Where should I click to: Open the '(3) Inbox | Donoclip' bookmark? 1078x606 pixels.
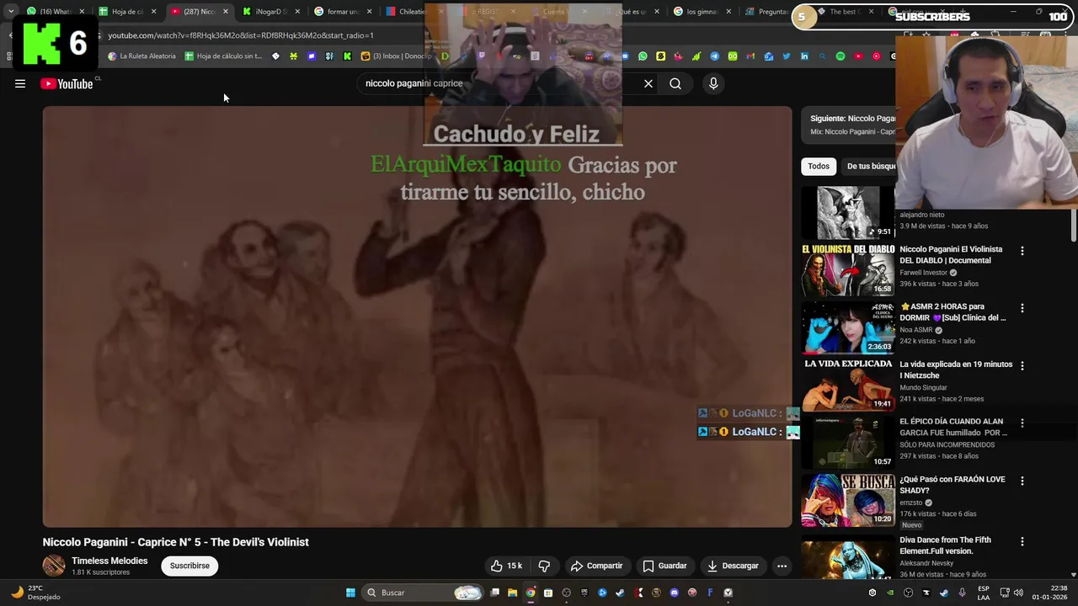[396, 56]
